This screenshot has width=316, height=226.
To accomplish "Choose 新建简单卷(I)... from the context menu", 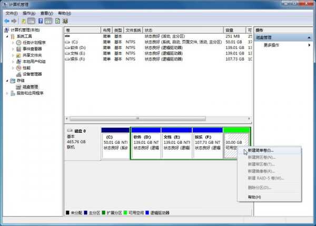I will [x=261, y=151].
